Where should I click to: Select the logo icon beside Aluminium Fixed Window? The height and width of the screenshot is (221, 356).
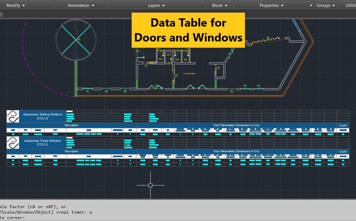click(13, 142)
